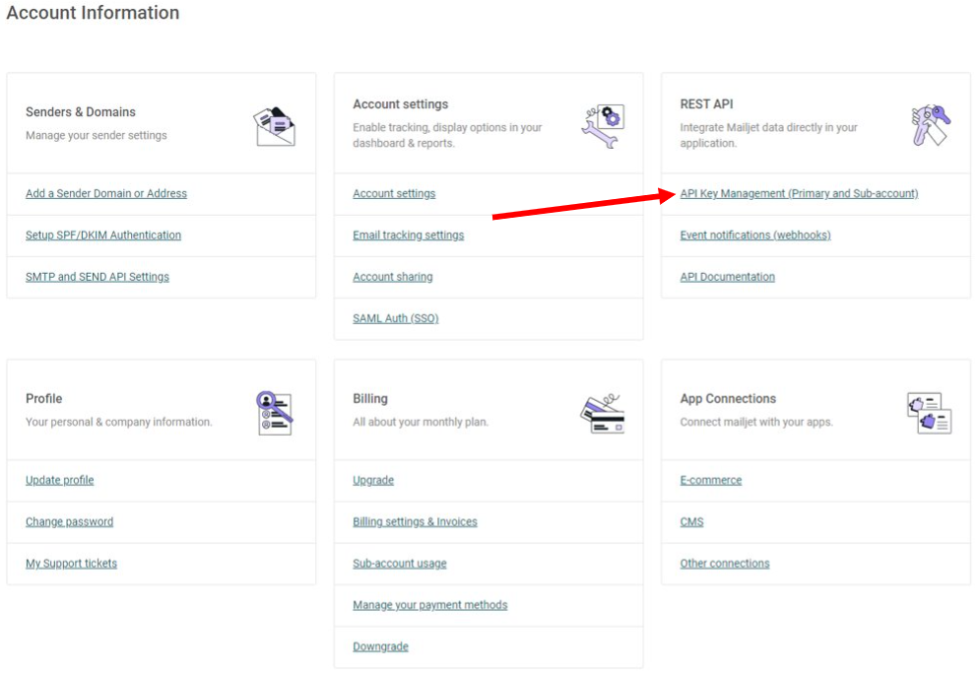Click the Account settings card title
The image size is (979, 673).
click(401, 104)
